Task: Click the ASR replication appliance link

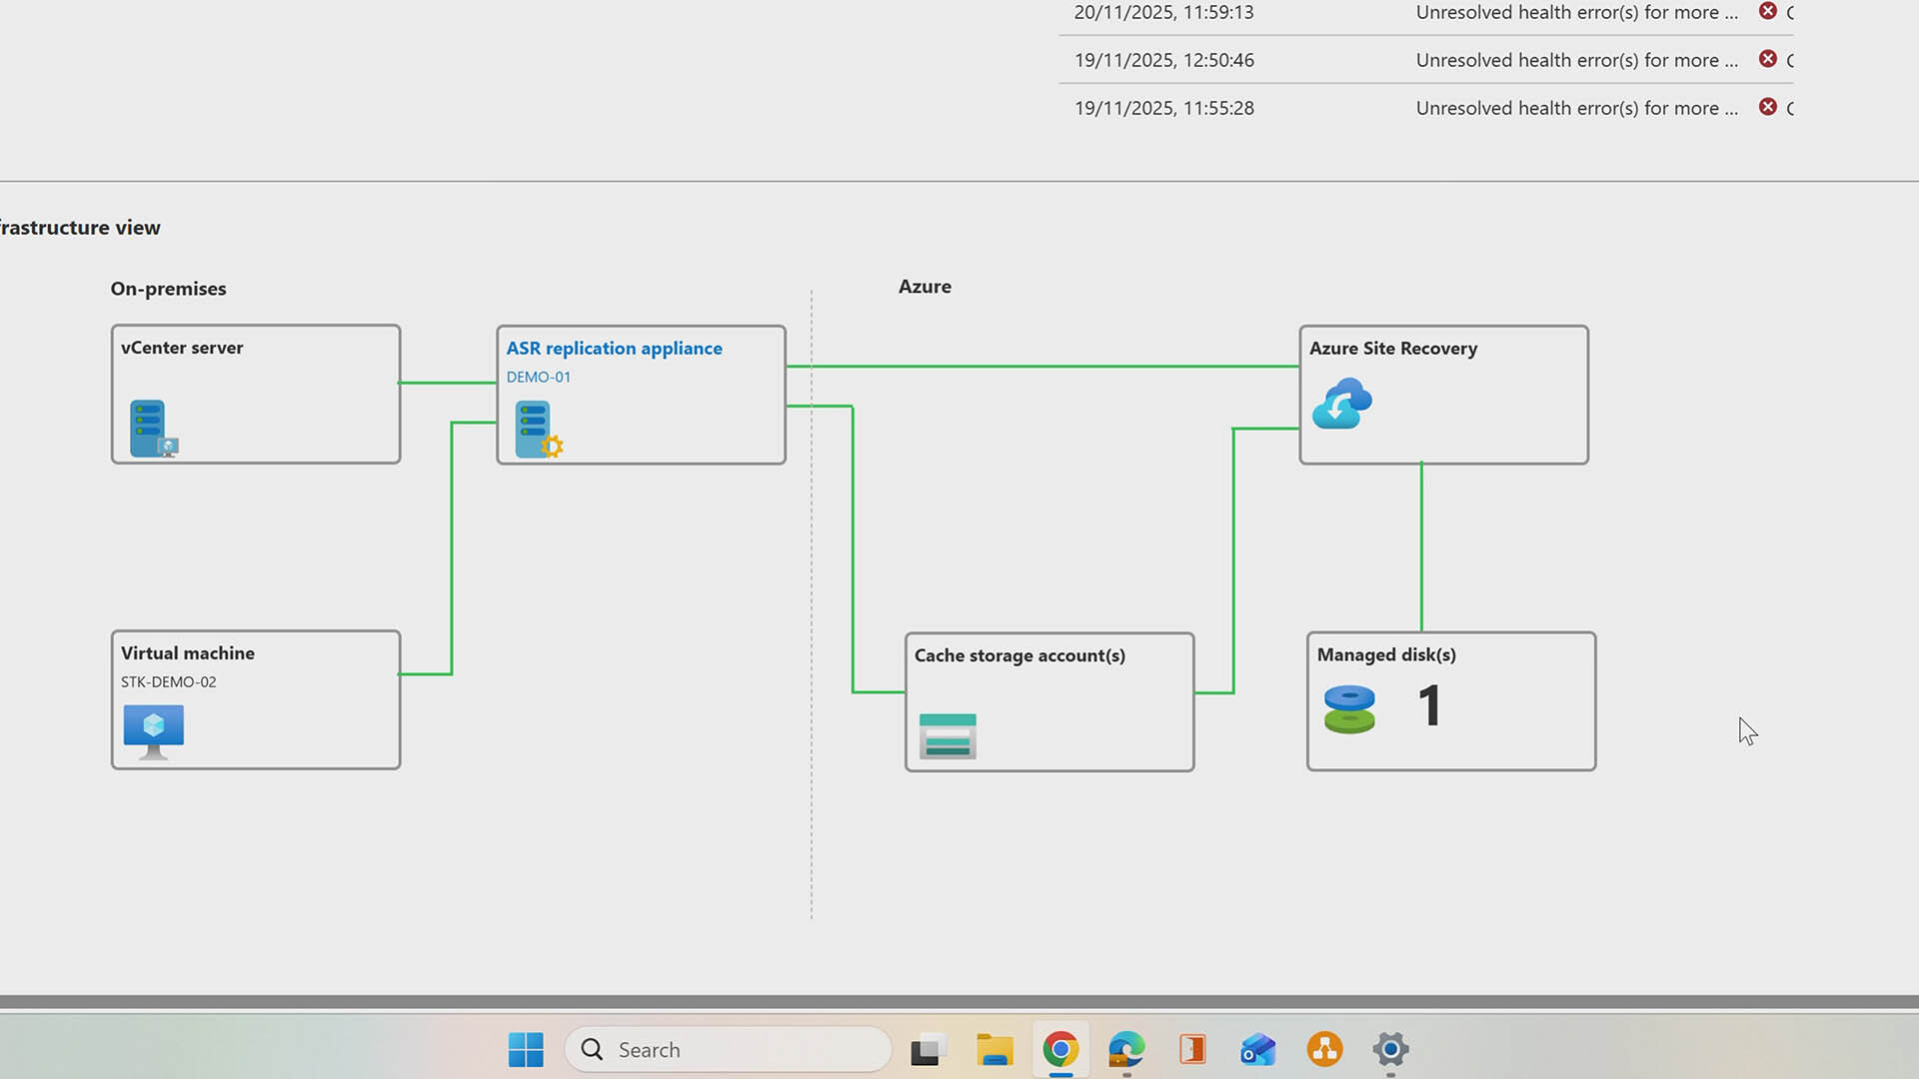Action: coord(614,349)
